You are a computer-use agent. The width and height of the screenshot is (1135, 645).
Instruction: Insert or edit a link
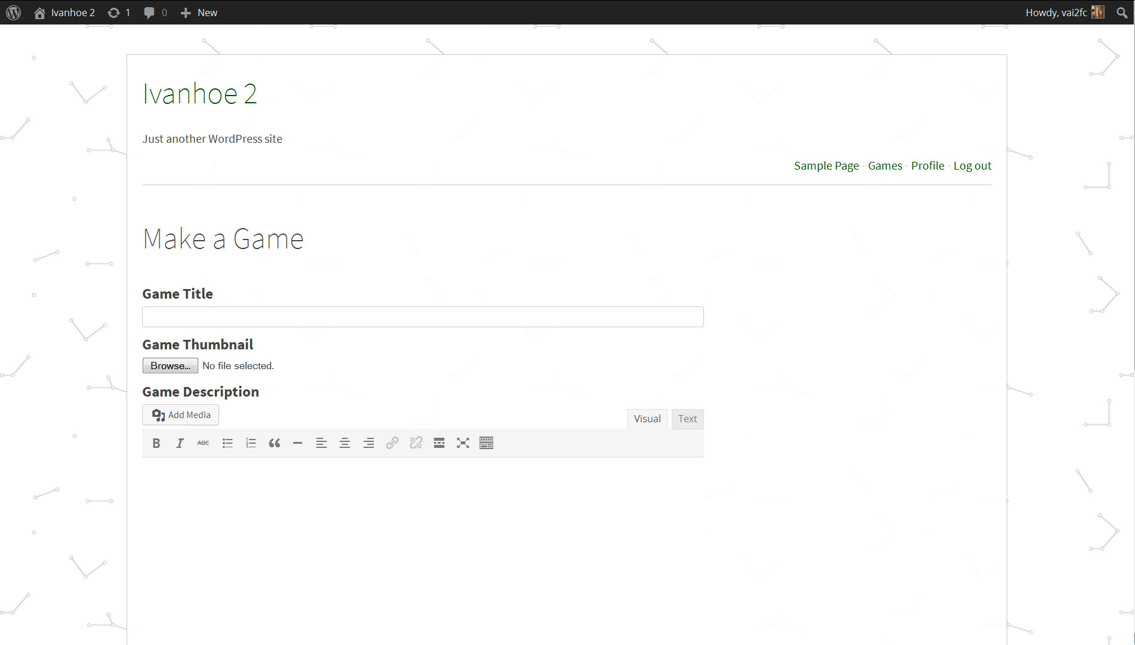(392, 443)
